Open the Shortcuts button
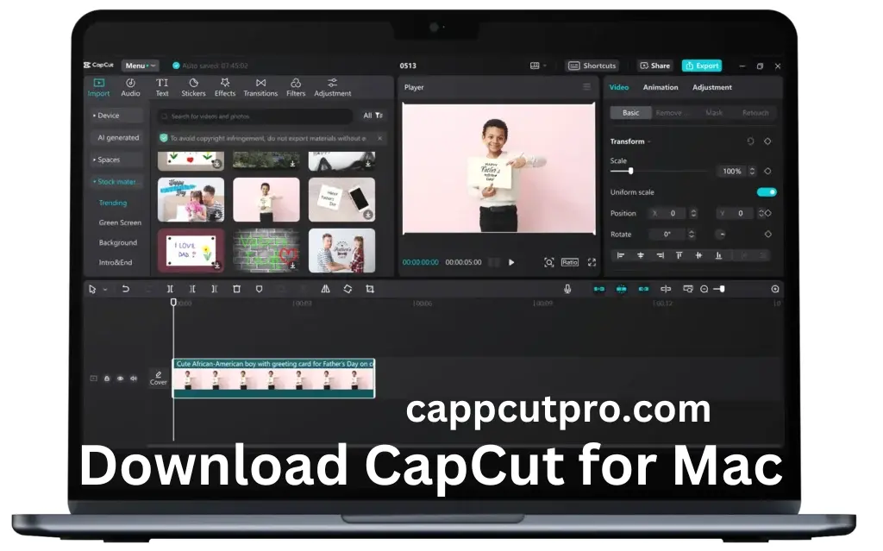883x551 pixels. point(592,66)
